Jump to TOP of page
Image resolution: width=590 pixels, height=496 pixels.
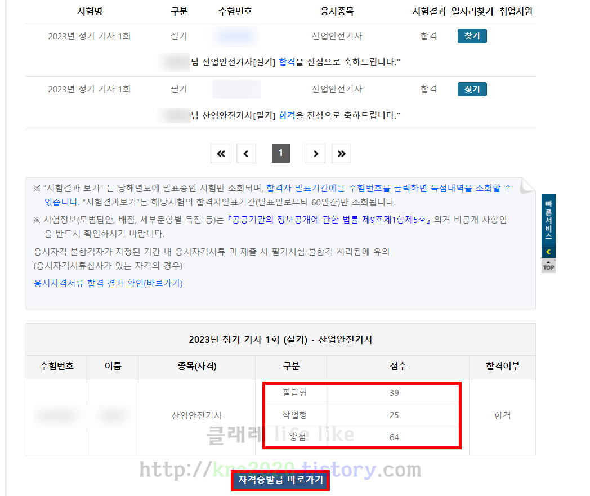click(548, 266)
